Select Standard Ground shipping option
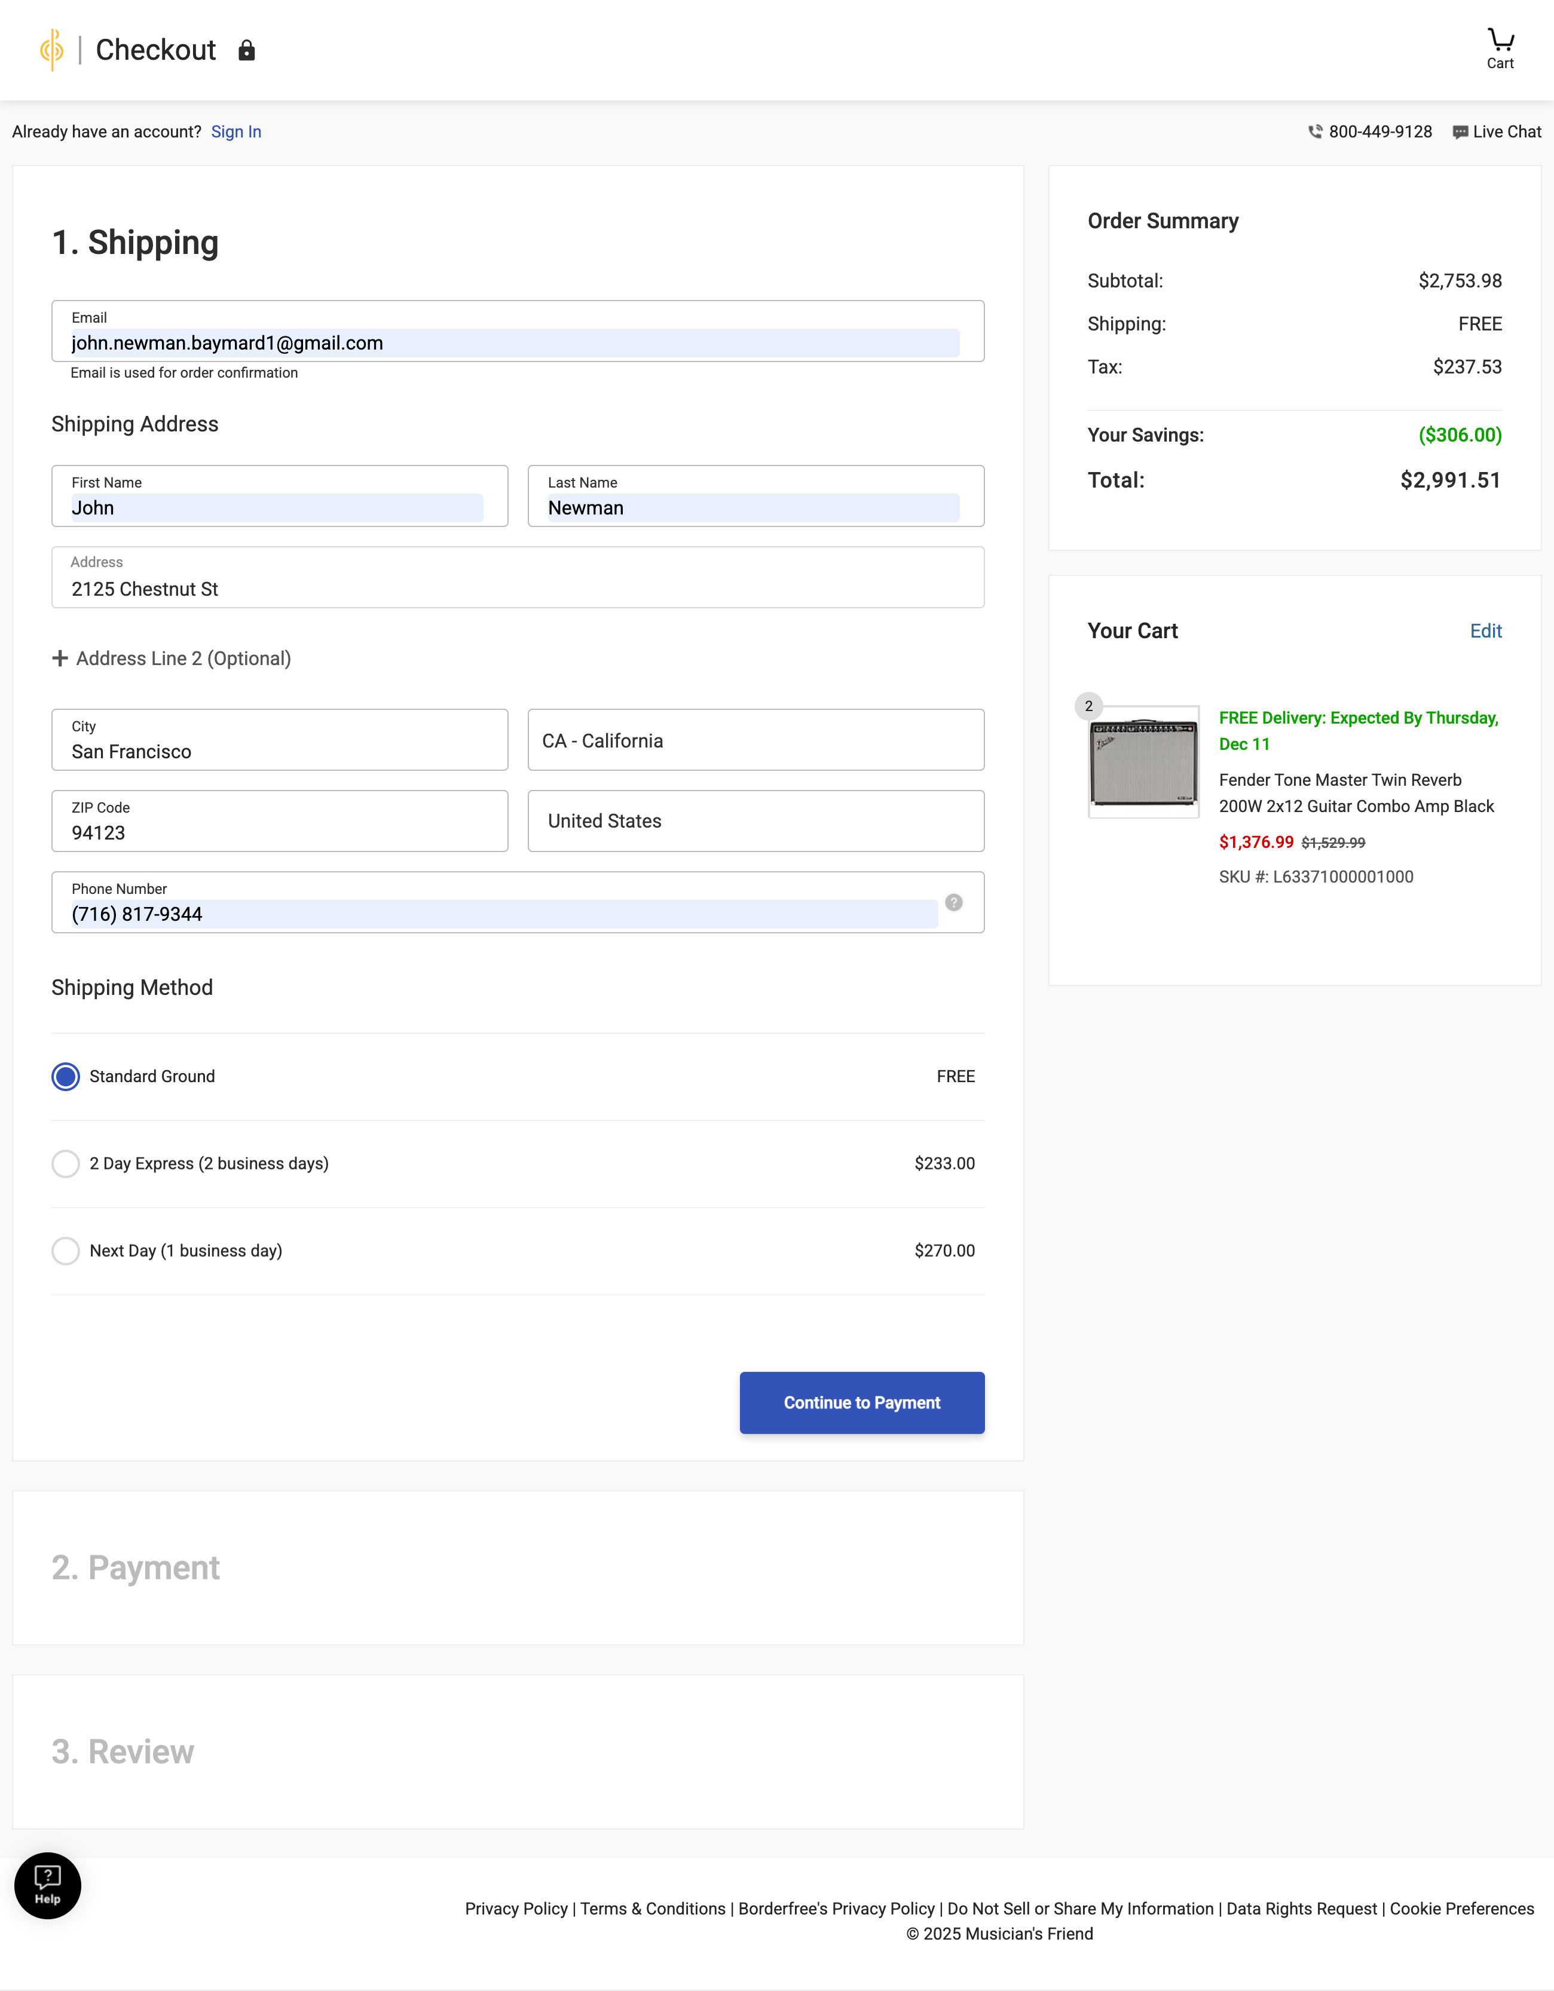This screenshot has width=1554, height=1991. [66, 1077]
